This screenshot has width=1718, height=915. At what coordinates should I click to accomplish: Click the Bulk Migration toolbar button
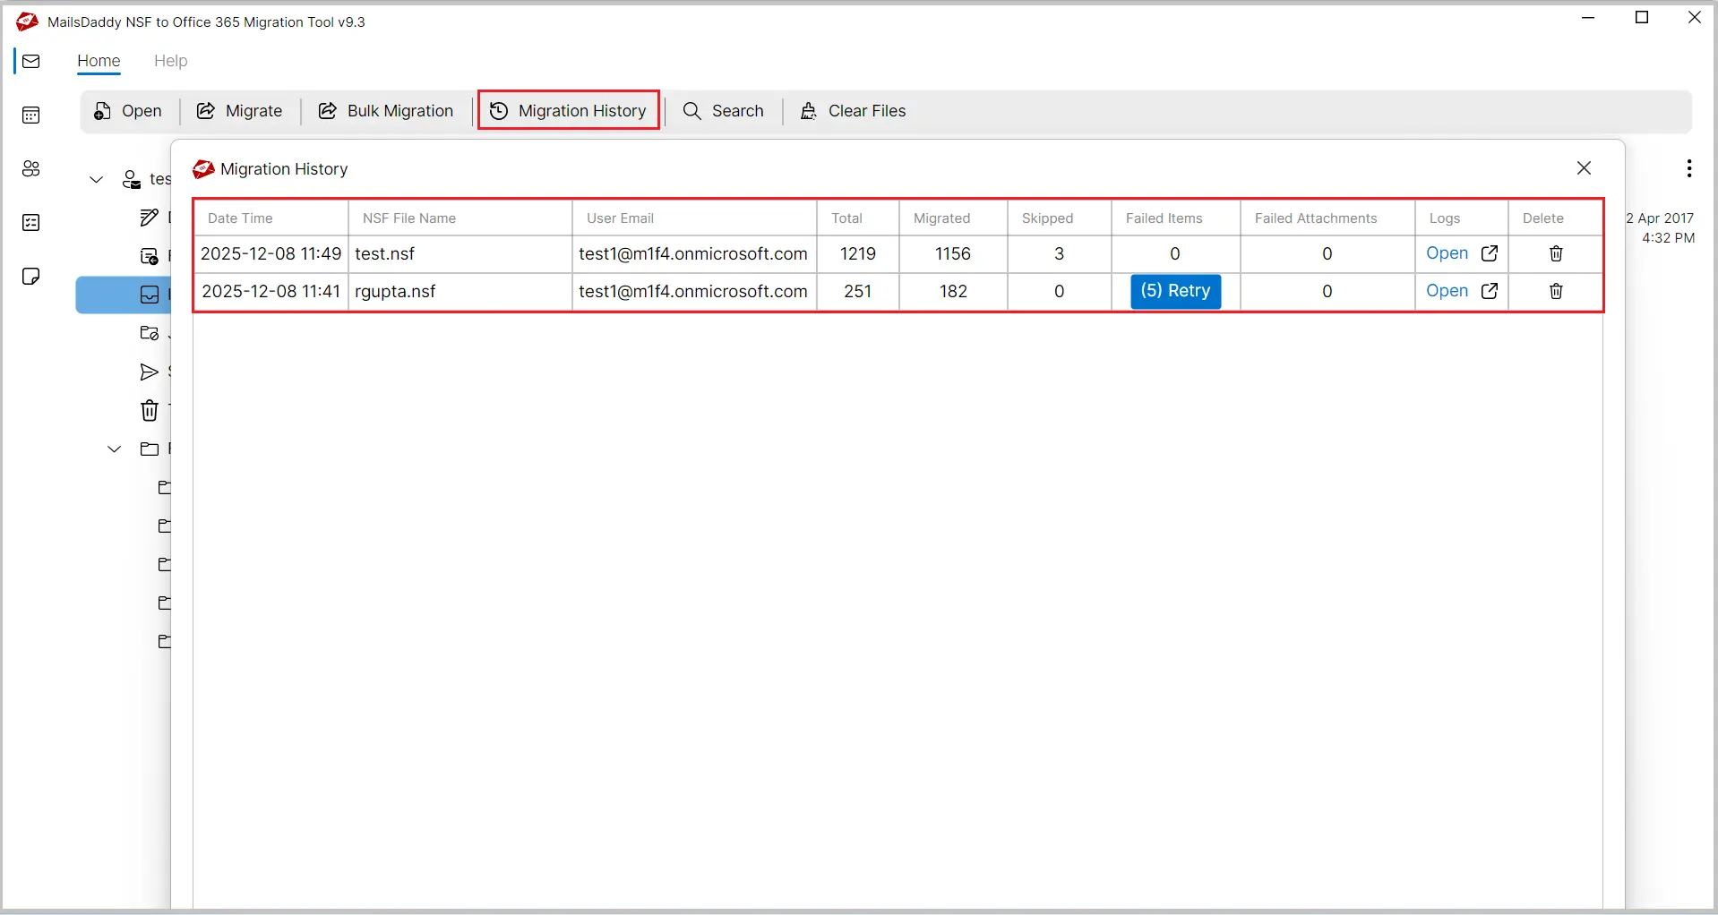click(386, 111)
